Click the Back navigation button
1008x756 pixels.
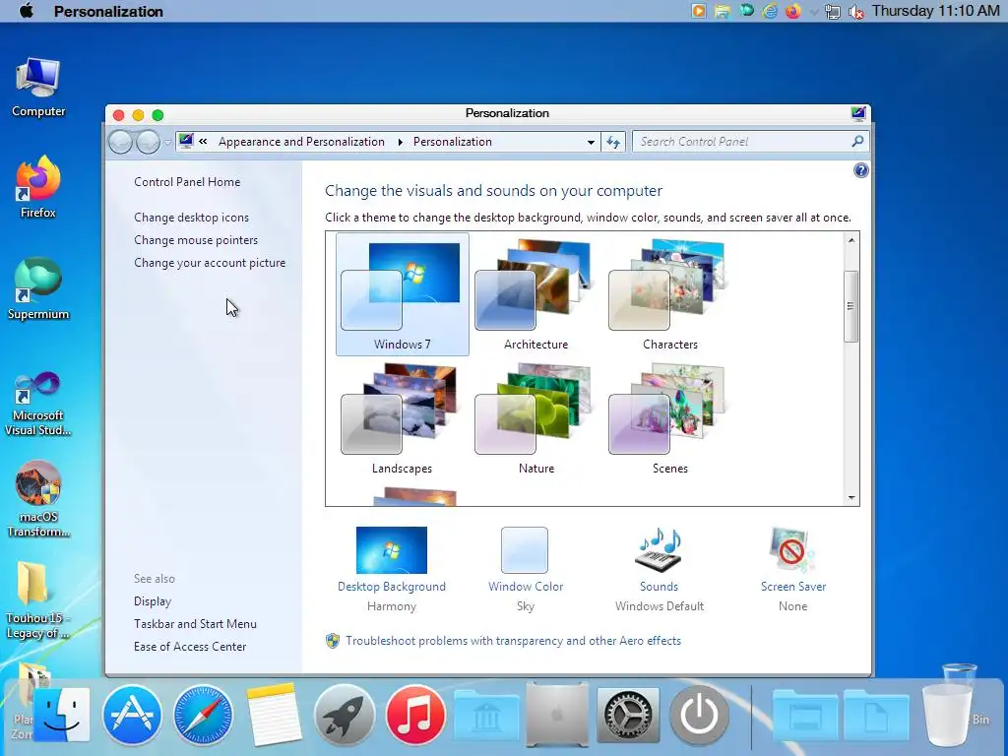coord(120,142)
